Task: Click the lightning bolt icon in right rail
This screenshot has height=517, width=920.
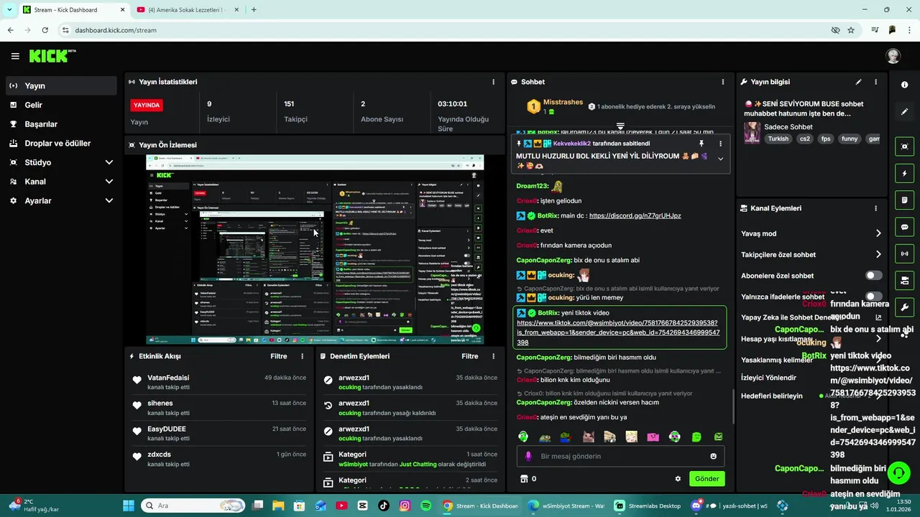Action: [904, 173]
